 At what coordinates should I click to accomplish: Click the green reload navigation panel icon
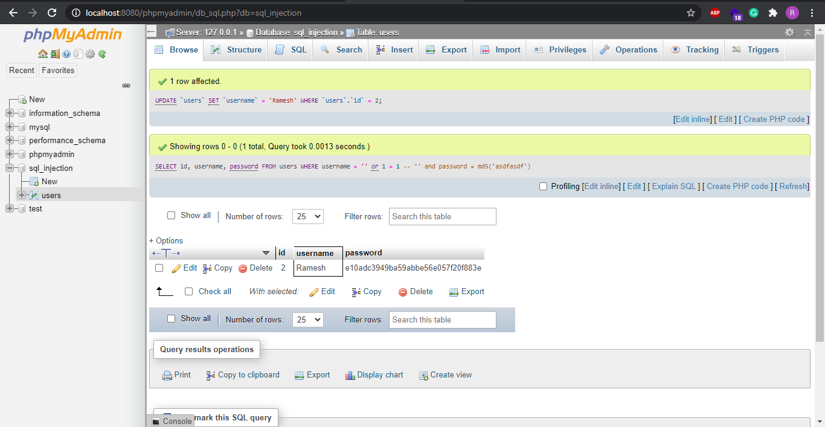(102, 54)
